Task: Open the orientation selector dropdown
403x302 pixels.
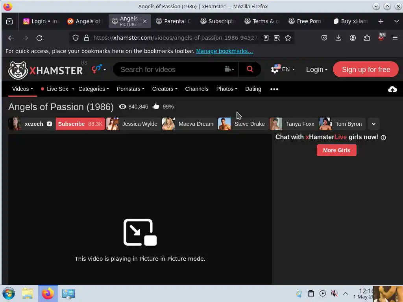Action: pyautogui.click(x=99, y=69)
